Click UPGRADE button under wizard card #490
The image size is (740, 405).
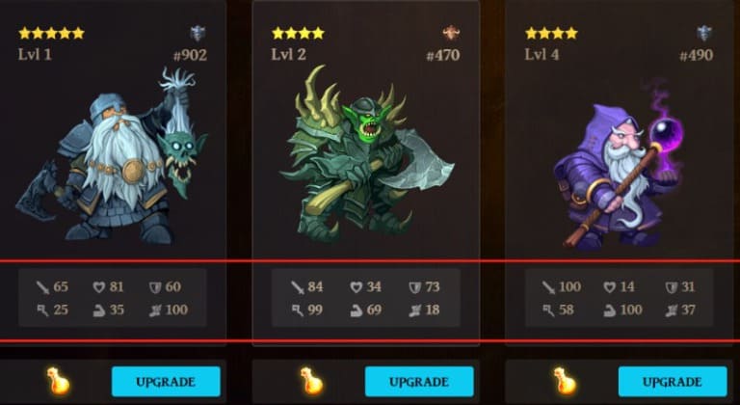click(673, 381)
